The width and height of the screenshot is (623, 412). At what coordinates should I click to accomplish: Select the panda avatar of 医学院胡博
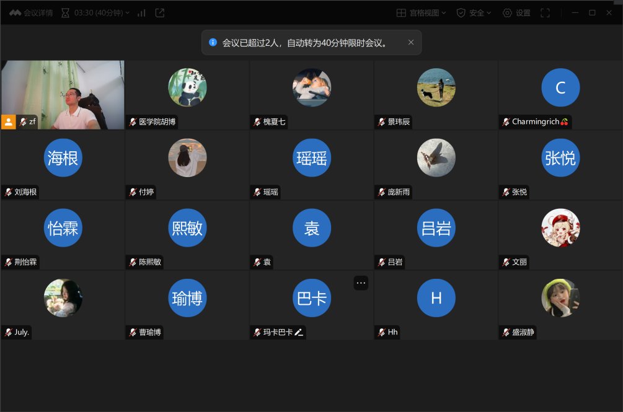tap(187, 87)
